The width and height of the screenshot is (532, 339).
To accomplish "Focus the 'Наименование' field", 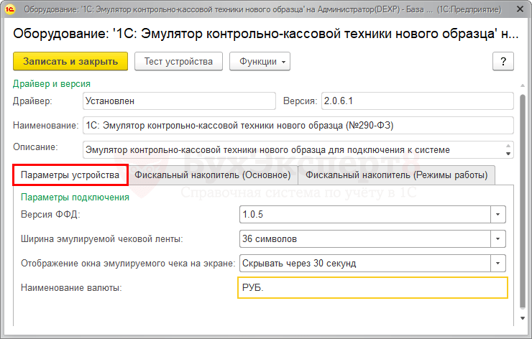I will [298, 126].
